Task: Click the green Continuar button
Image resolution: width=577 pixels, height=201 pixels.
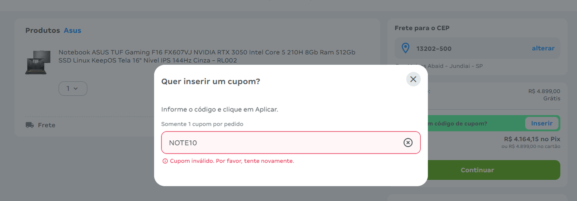Action: pos(477,170)
